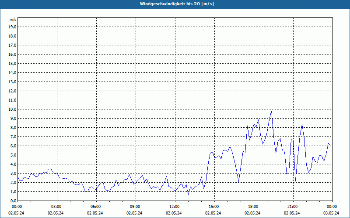Image resolution: width=350 pixels, height=218 pixels.
Task: Click the "02.05.24" date beneath 12:00
Action: tap(173, 213)
